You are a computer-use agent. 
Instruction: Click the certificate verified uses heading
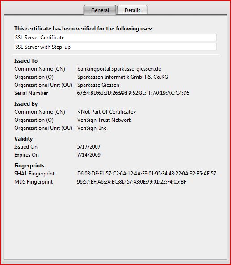click(x=84, y=29)
